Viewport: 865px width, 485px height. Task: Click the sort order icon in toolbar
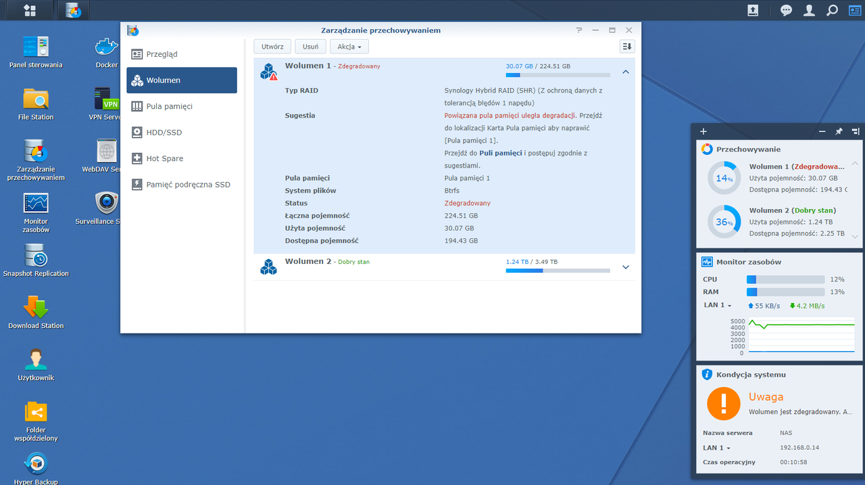click(627, 46)
